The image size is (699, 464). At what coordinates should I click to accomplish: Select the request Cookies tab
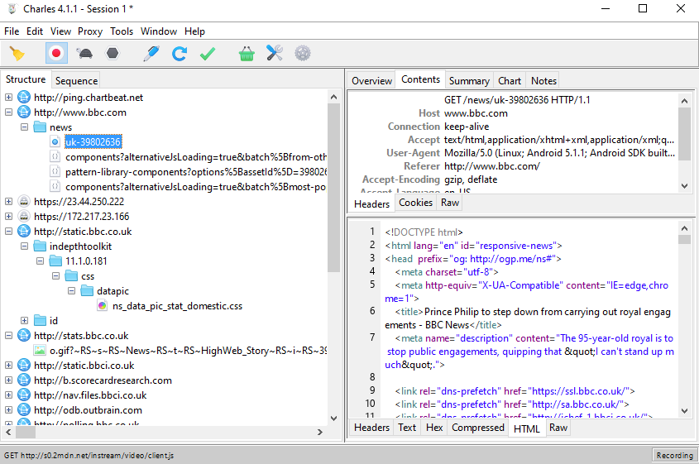pyautogui.click(x=415, y=203)
